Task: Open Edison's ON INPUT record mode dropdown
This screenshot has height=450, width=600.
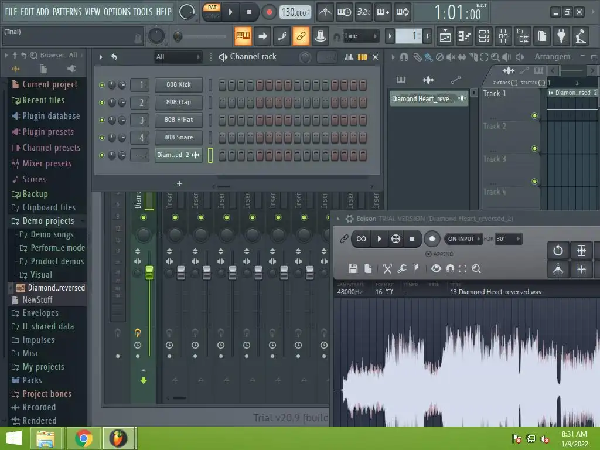Action: coord(463,239)
